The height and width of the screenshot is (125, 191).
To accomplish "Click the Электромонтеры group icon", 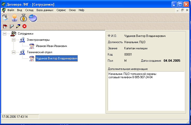I will pos(22,40).
